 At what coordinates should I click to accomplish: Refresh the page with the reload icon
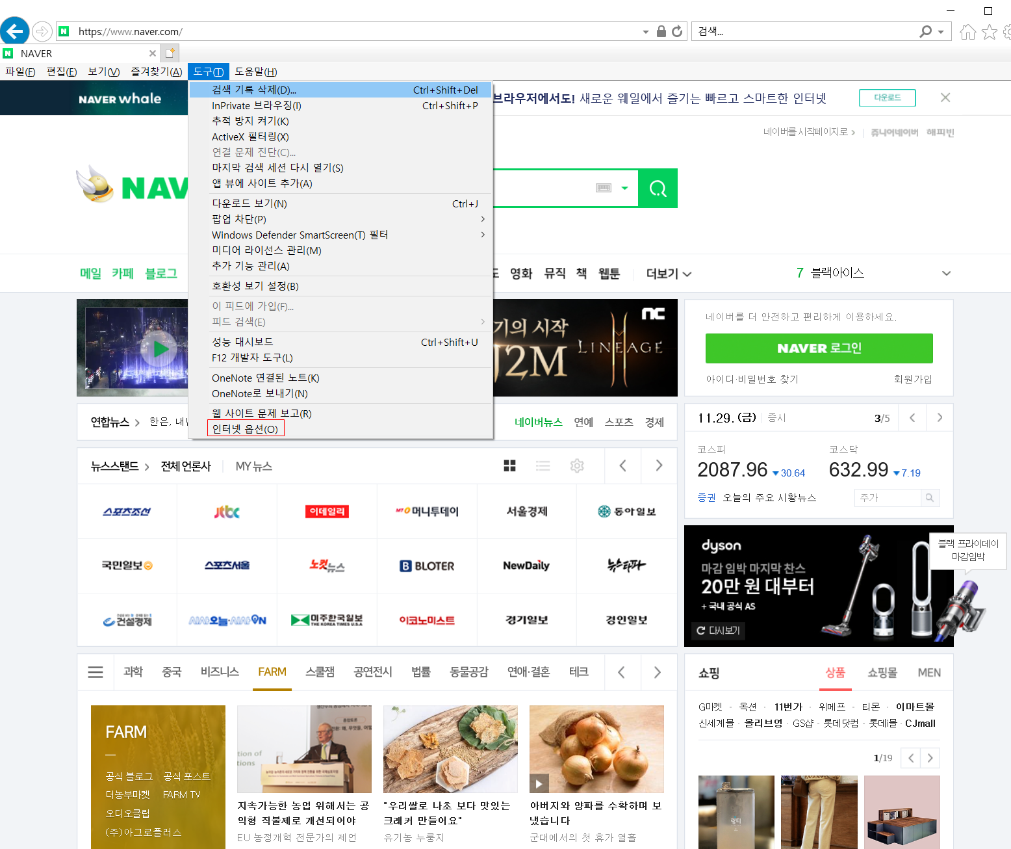point(677,31)
